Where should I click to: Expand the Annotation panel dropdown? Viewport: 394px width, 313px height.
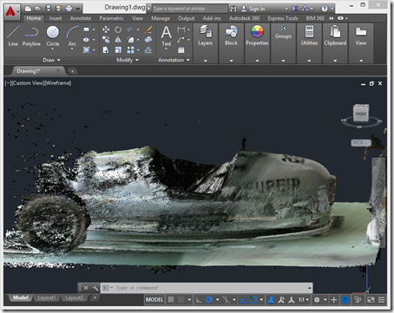pos(174,60)
